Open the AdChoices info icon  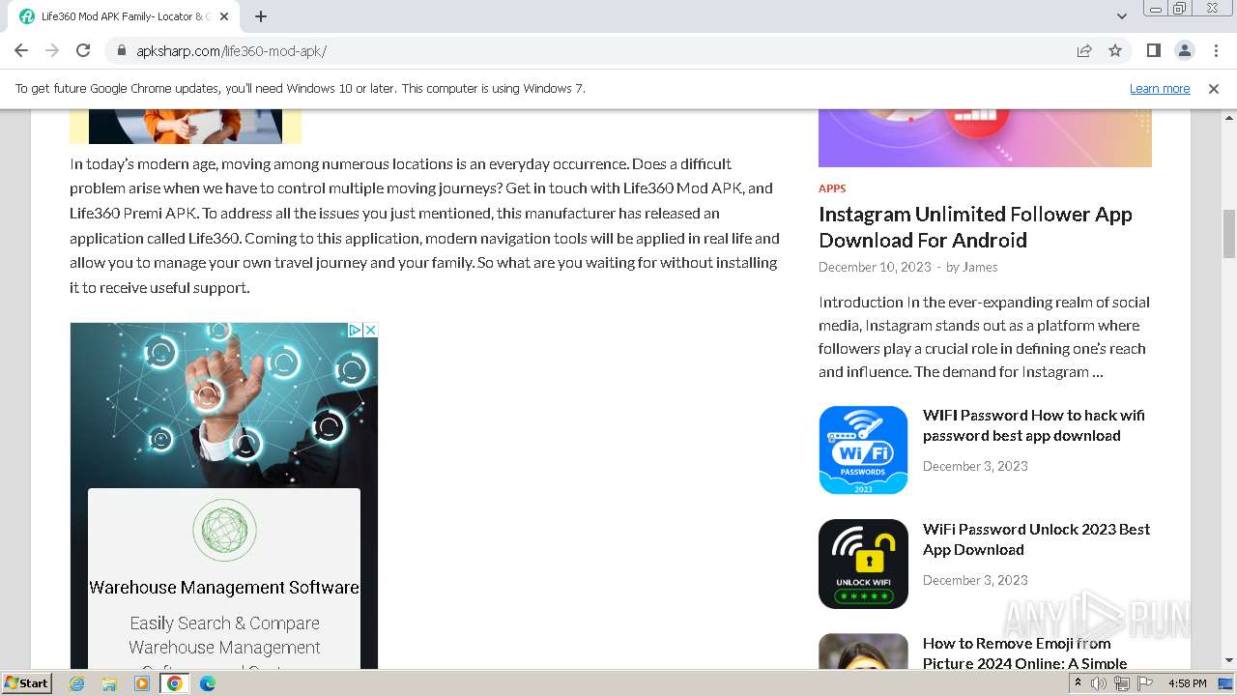coord(355,330)
